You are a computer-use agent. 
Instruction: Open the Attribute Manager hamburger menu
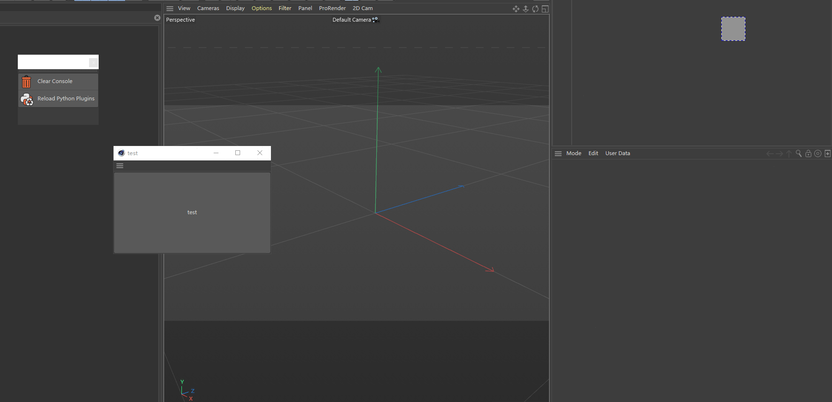click(x=558, y=154)
